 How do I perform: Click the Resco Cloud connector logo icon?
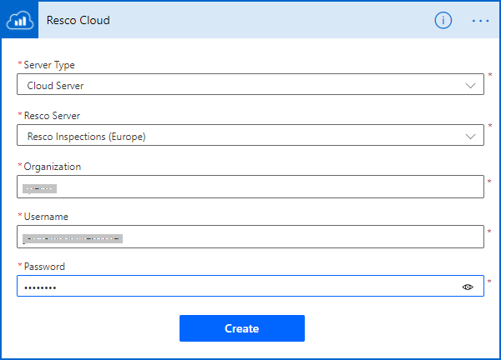(x=22, y=20)
